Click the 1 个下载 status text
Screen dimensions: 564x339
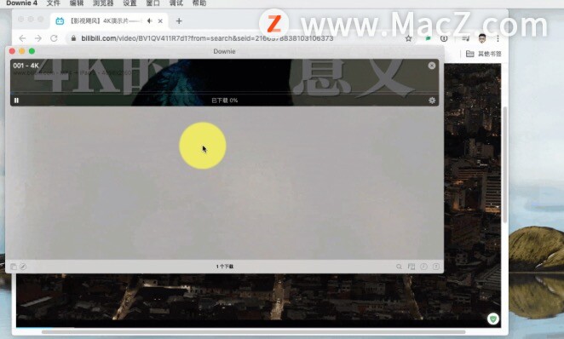click(224, 267)
